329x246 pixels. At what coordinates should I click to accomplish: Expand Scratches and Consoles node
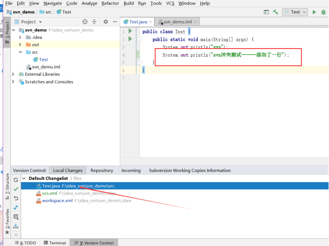[13, 82]
